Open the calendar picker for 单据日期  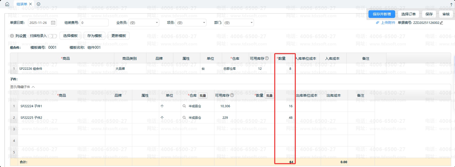click(x=53, y=23)
